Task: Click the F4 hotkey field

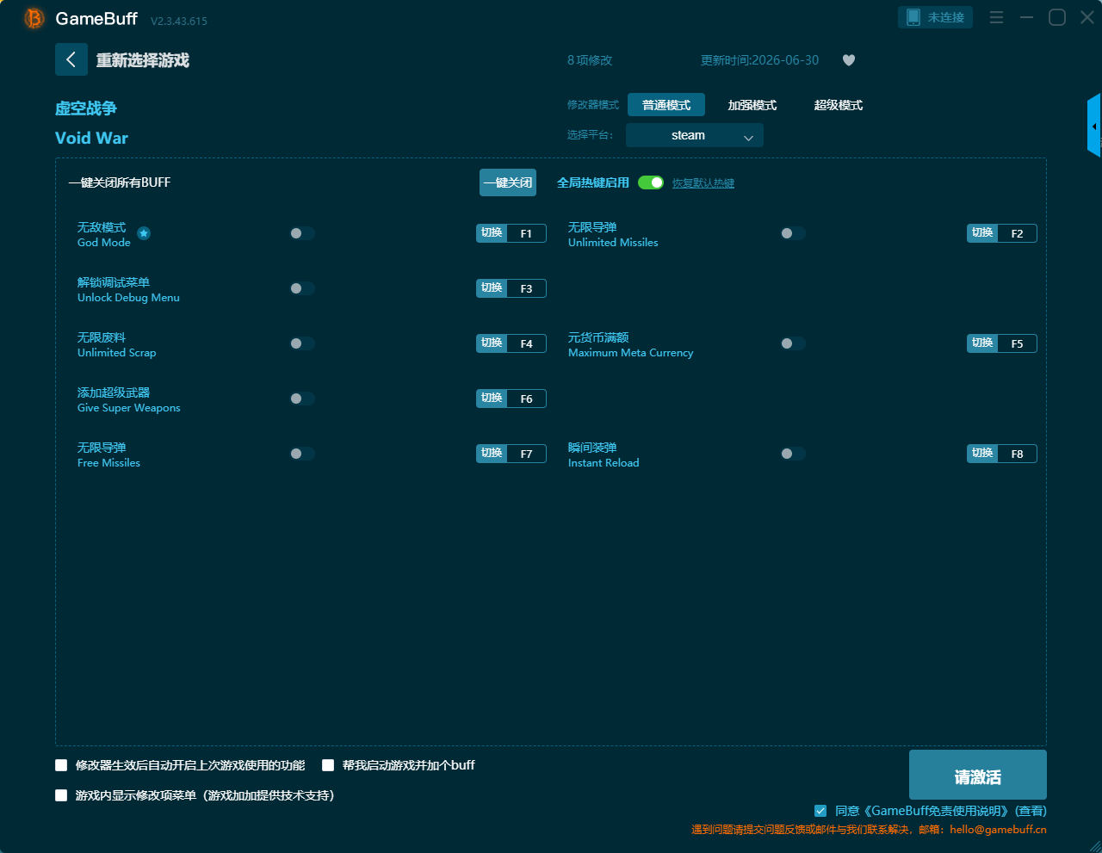Action: [526, 343]
